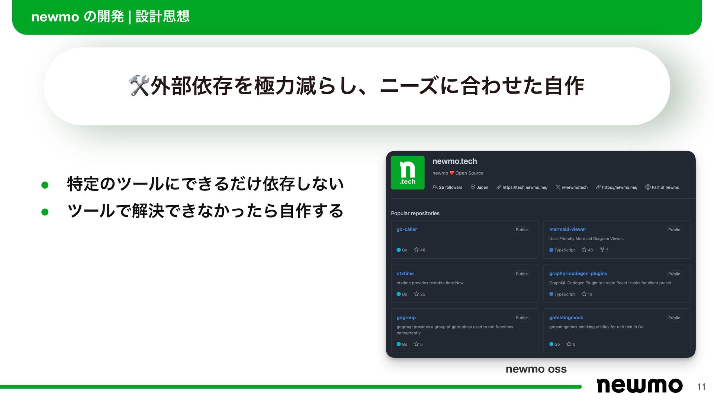Open the gotestingmock repository link
714x401 pixels.
click(x=566, y=318)
